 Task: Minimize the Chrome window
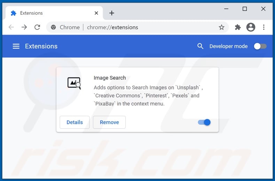[x=226, y=9]
